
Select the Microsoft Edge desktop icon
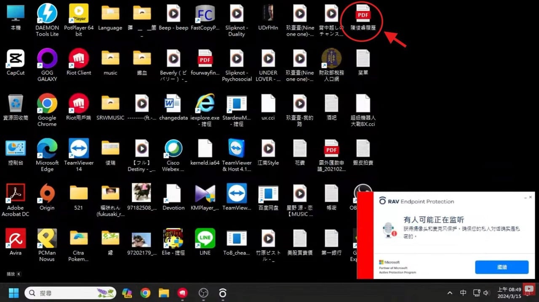tap(47, 149)
